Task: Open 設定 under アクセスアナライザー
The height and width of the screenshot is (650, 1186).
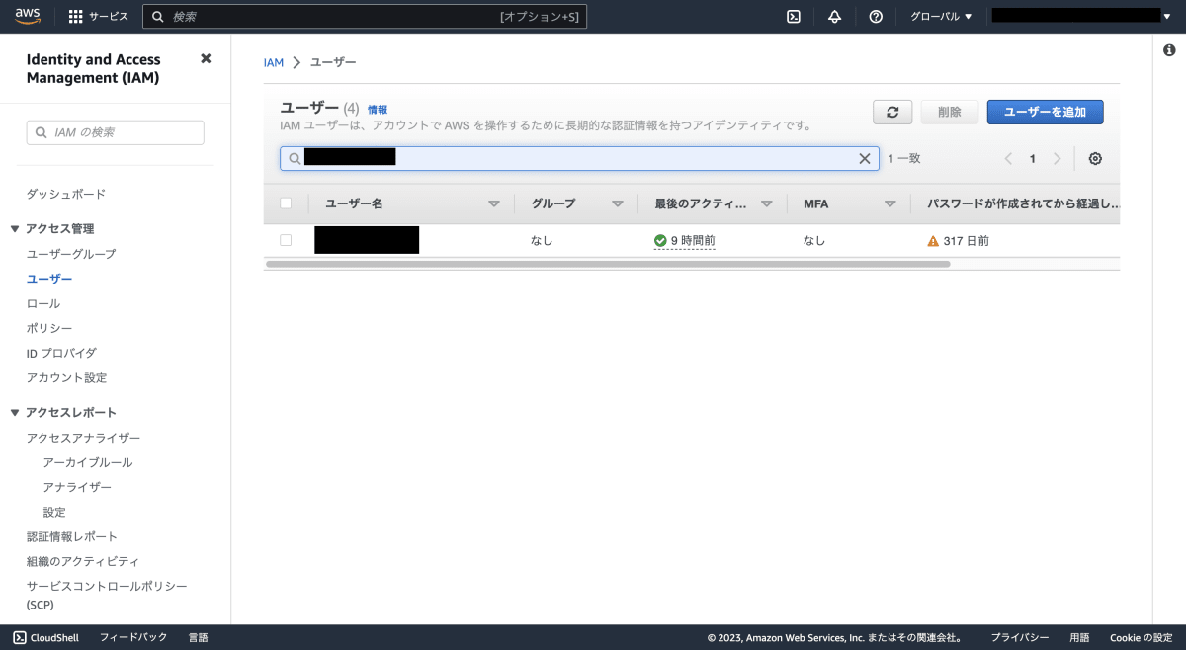Action: coord(54,512)
